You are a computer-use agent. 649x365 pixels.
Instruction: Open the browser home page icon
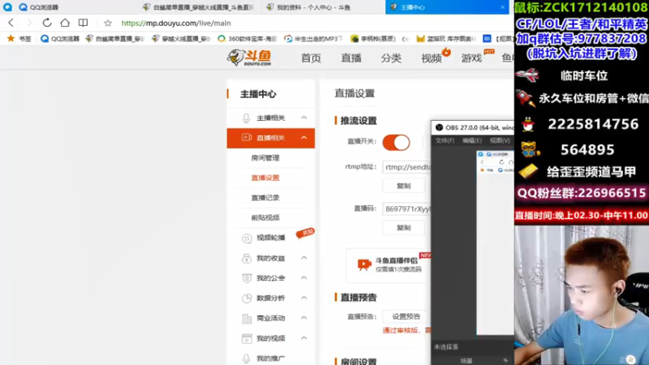point(65,23)
